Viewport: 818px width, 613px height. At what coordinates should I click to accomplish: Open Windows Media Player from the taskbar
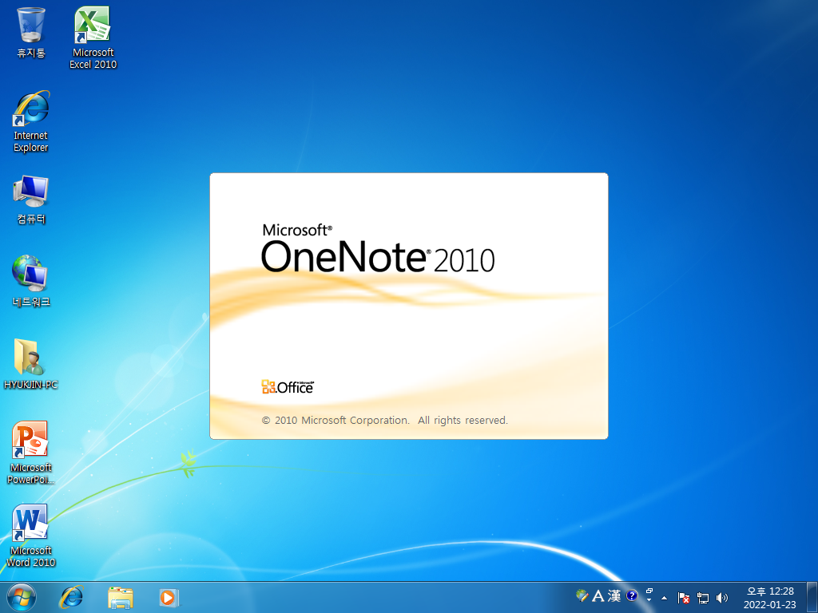169,597
